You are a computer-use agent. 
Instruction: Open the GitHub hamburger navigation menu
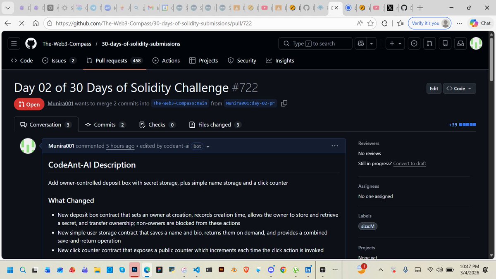(x=14, y=43)
